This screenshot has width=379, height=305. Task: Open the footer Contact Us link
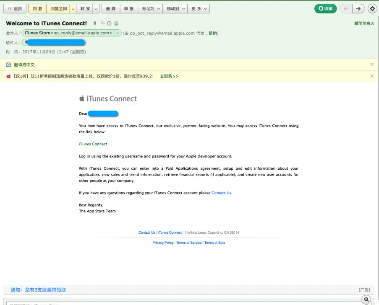(x=147, y=233)
